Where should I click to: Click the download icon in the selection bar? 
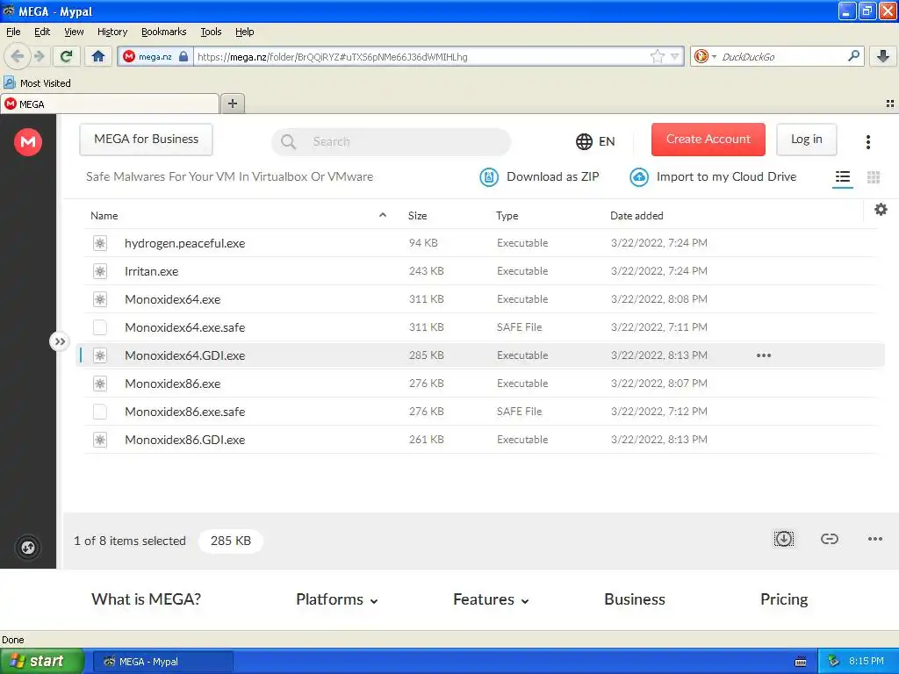783,539
